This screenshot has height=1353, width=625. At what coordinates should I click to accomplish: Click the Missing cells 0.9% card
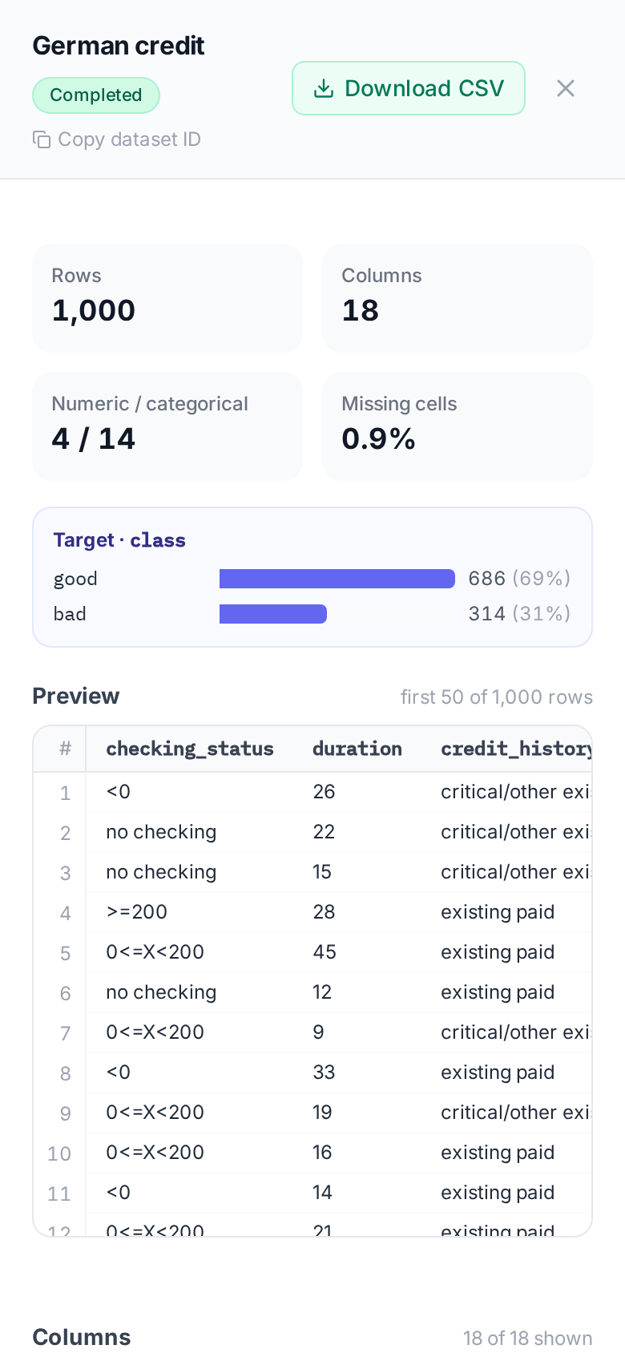click(x=458, y=426)
